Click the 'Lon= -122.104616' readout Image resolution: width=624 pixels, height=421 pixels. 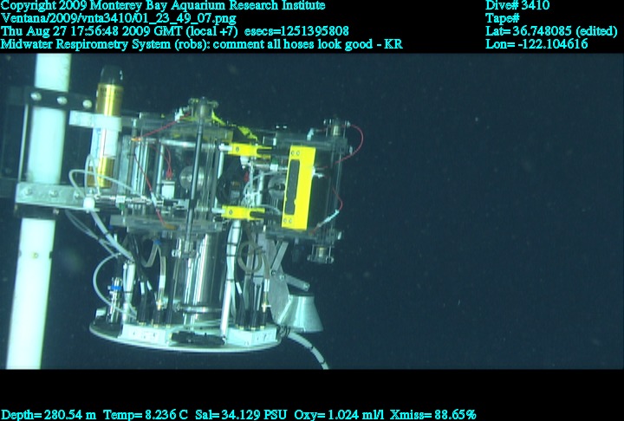click(536, 44)
